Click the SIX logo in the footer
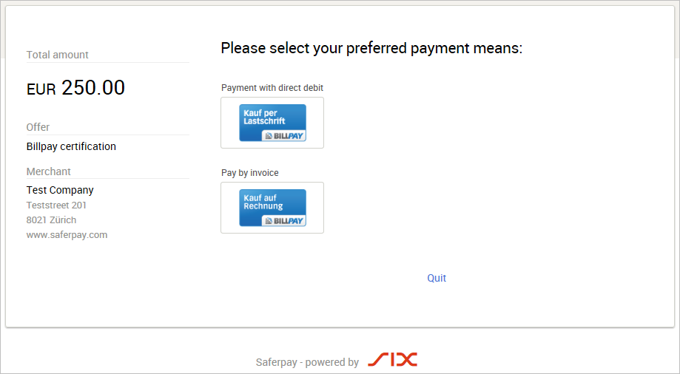 point(392,360)
